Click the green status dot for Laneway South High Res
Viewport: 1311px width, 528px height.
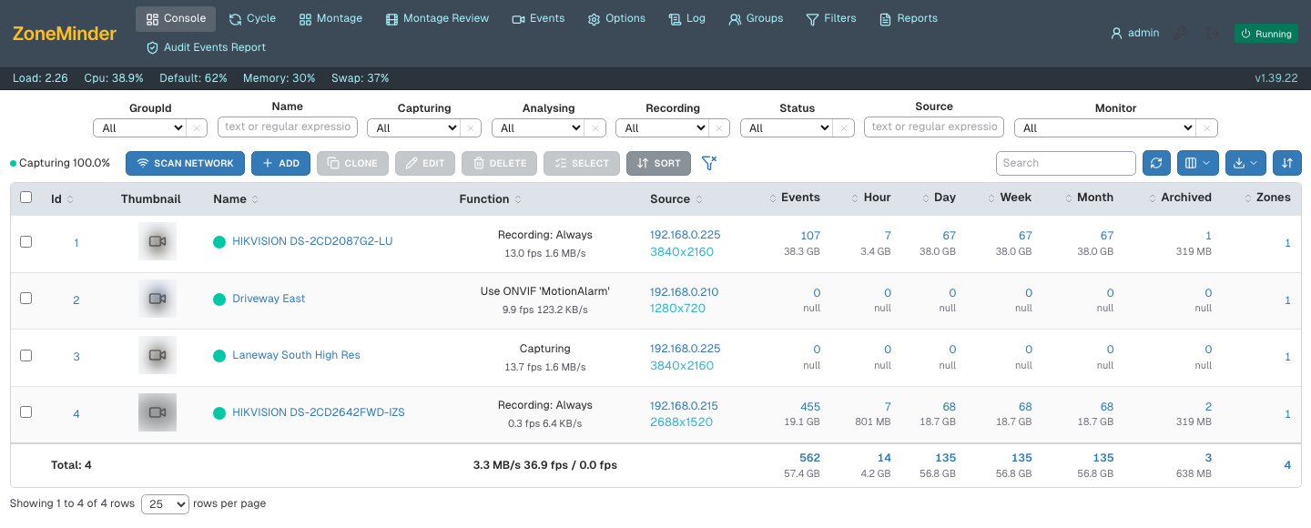219,355
